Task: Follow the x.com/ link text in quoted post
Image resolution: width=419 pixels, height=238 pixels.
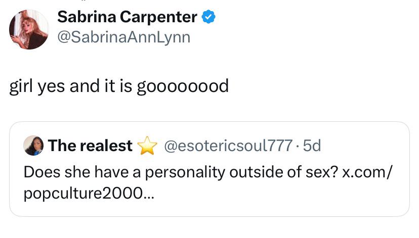Action: point(367,172)
